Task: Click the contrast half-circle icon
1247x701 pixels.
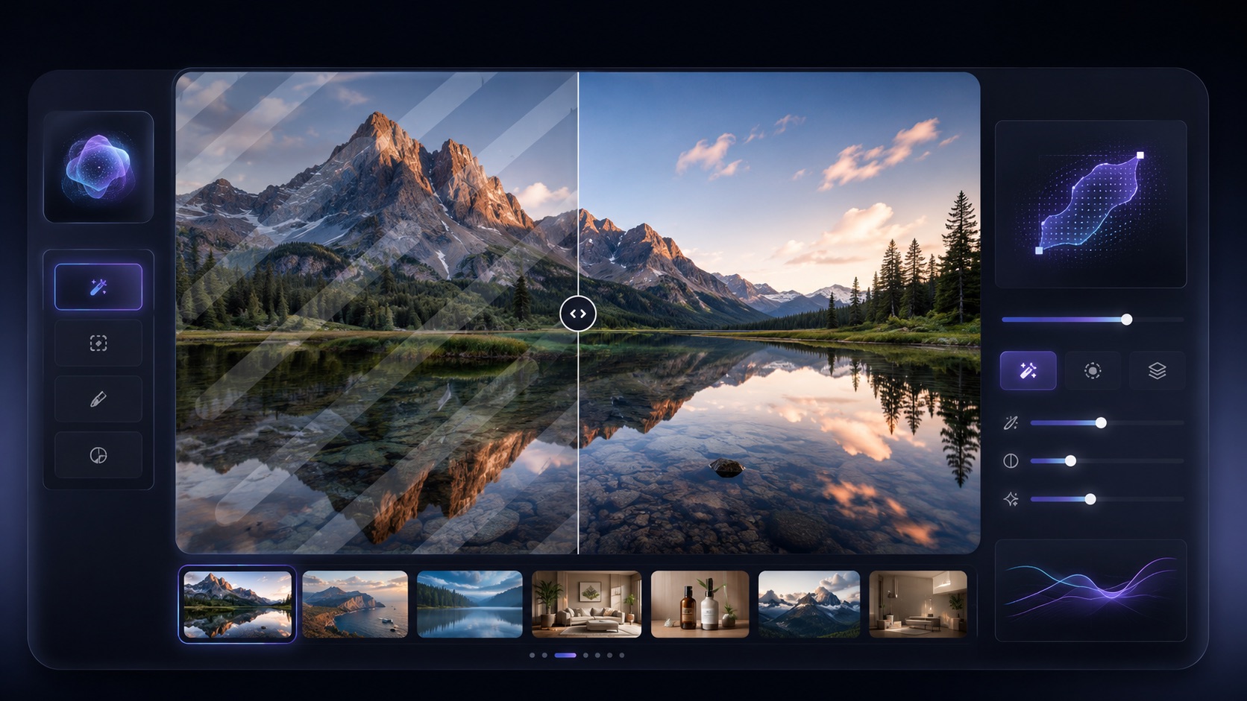Action: tap(1011, 461)
